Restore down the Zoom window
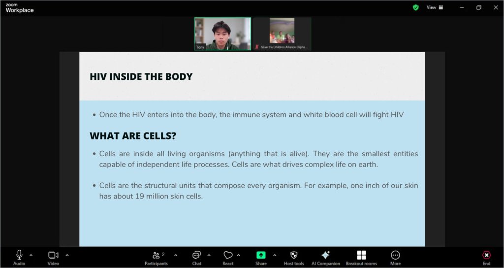 [x=478, y=7]
